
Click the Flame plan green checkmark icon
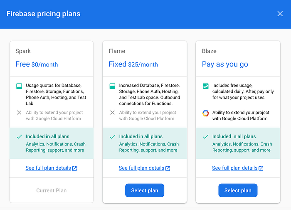click(112, 137)
